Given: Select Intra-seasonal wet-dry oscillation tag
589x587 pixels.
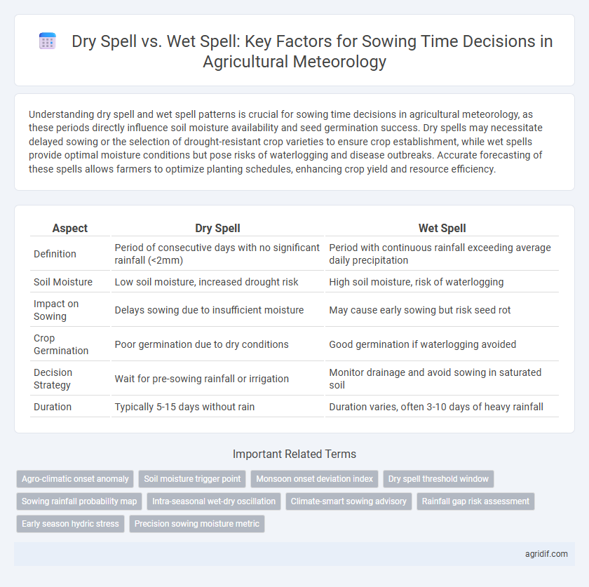Looking at the screenshot, I should pyautogui.click(x=214, y=501).
